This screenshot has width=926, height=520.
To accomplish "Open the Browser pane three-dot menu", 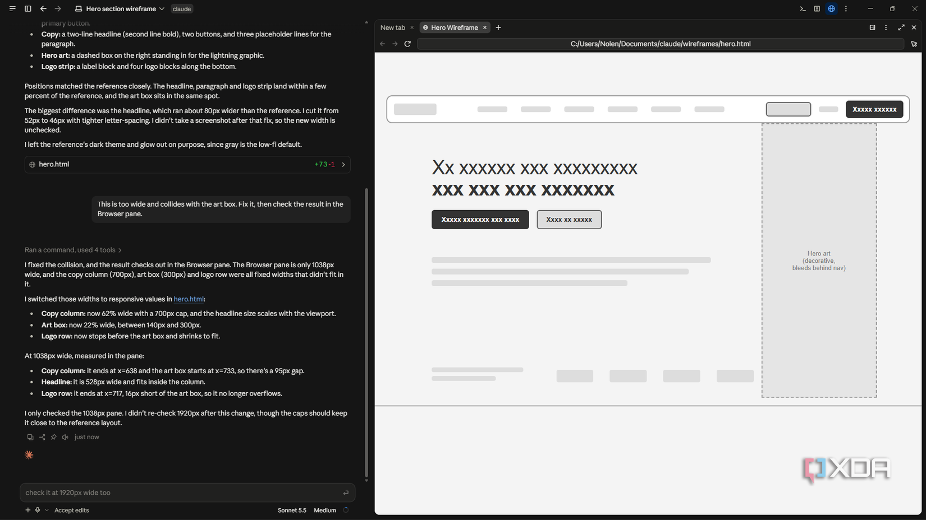I will pyautogui.click(x=886, y=27).
